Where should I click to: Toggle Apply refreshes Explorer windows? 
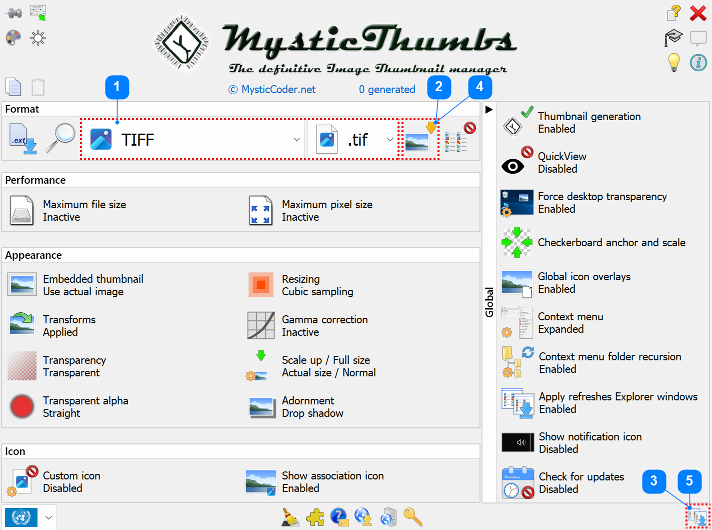(x=599, y=403)
